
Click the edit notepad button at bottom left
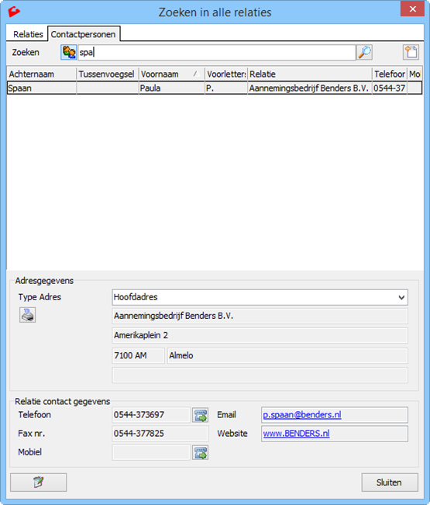[x=38, y=483]
